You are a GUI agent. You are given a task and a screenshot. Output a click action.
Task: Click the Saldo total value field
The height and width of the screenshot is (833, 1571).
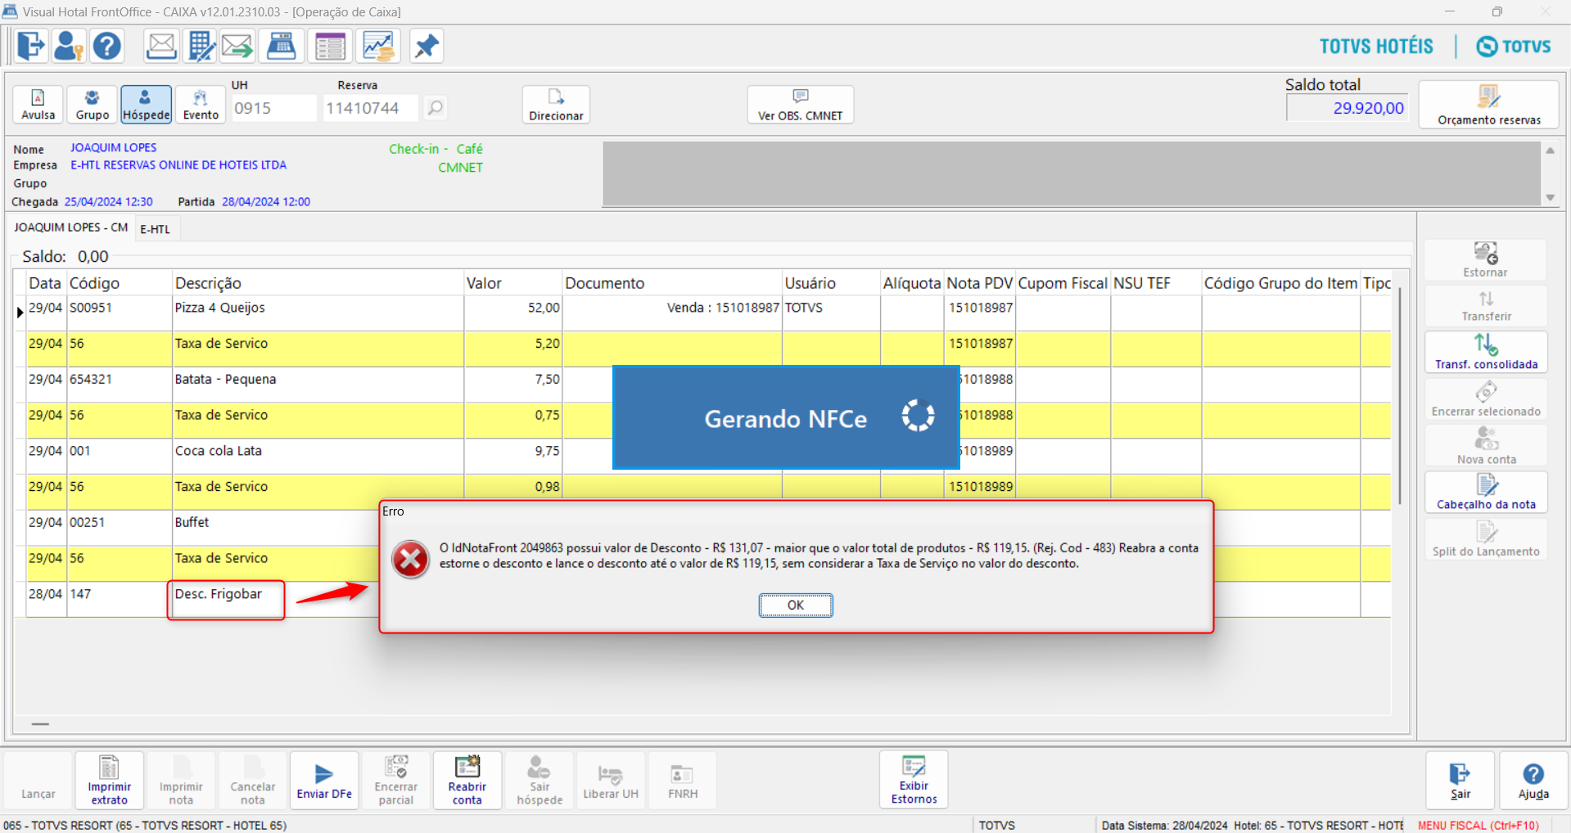(x=1348, y=108)
